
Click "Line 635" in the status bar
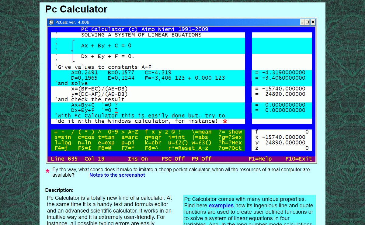(x=64, y=159)
